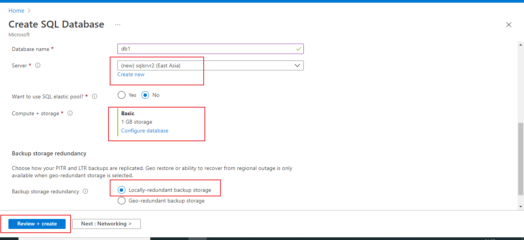Click Create new server link
Screen dimensions: 524x240
coord(131,74)
